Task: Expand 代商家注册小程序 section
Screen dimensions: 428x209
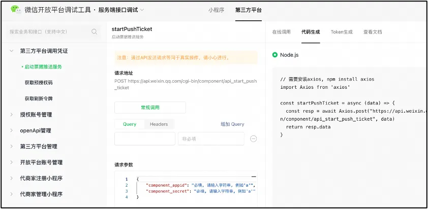Action: [x=12, y=178]
